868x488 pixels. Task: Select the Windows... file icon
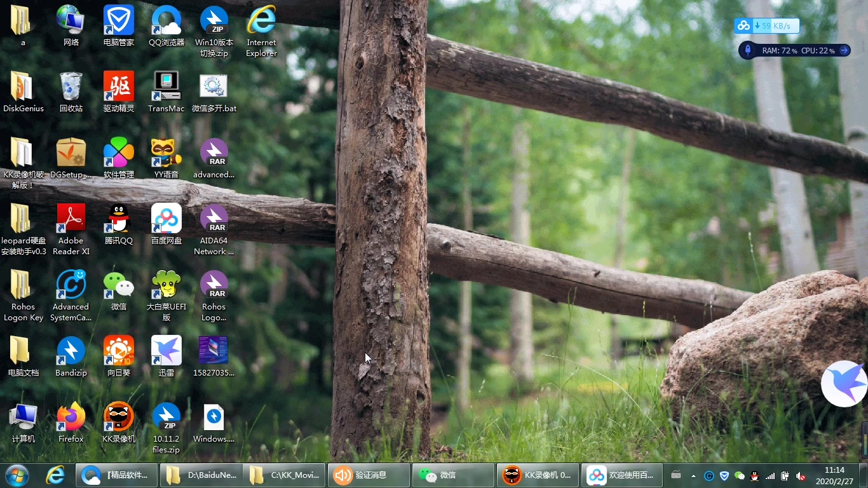tap(214, 423)
